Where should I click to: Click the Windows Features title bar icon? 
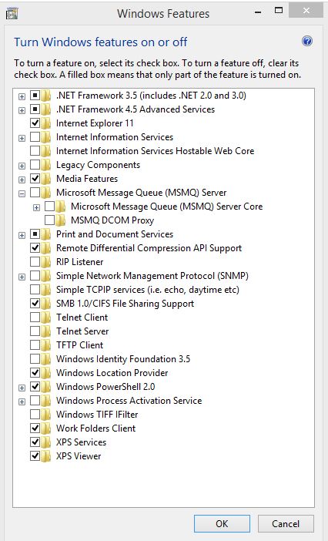(x=12, y=14)
